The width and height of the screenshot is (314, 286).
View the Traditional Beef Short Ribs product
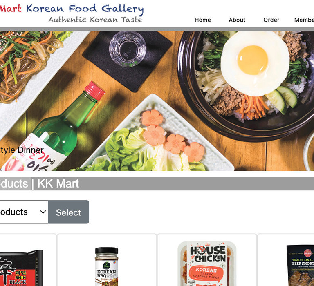tap(300, 265)
